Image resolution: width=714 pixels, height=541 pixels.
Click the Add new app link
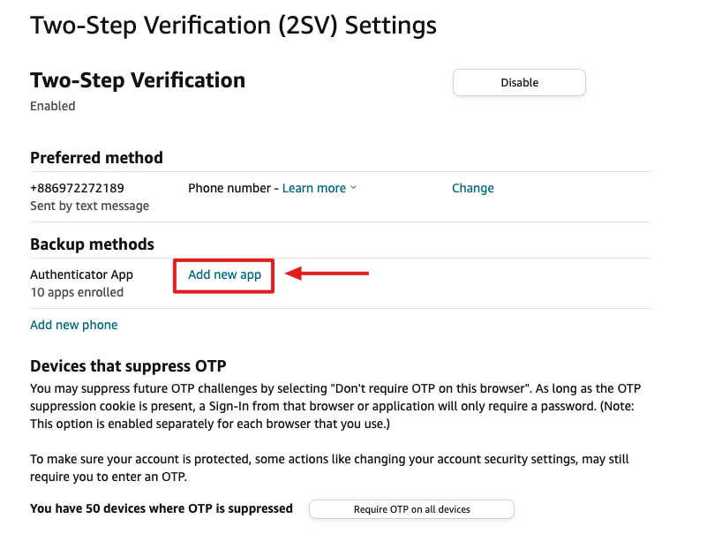click(224, 274)
